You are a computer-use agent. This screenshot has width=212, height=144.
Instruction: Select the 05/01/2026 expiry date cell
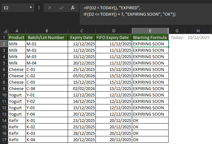point(82,76)
